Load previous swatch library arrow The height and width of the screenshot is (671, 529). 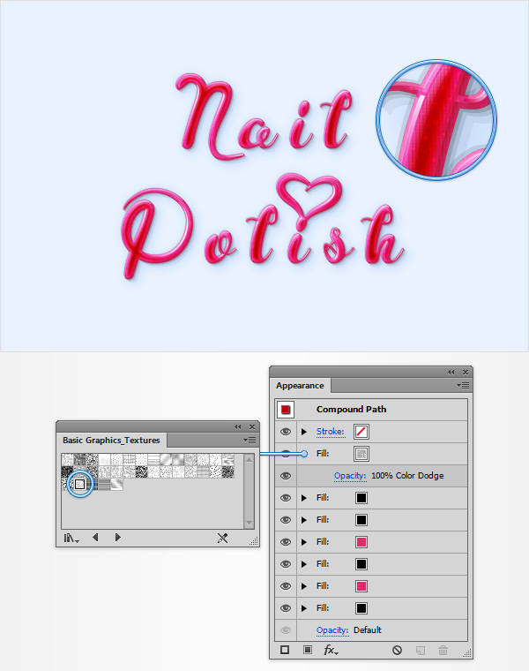click(x=95, y=537)
